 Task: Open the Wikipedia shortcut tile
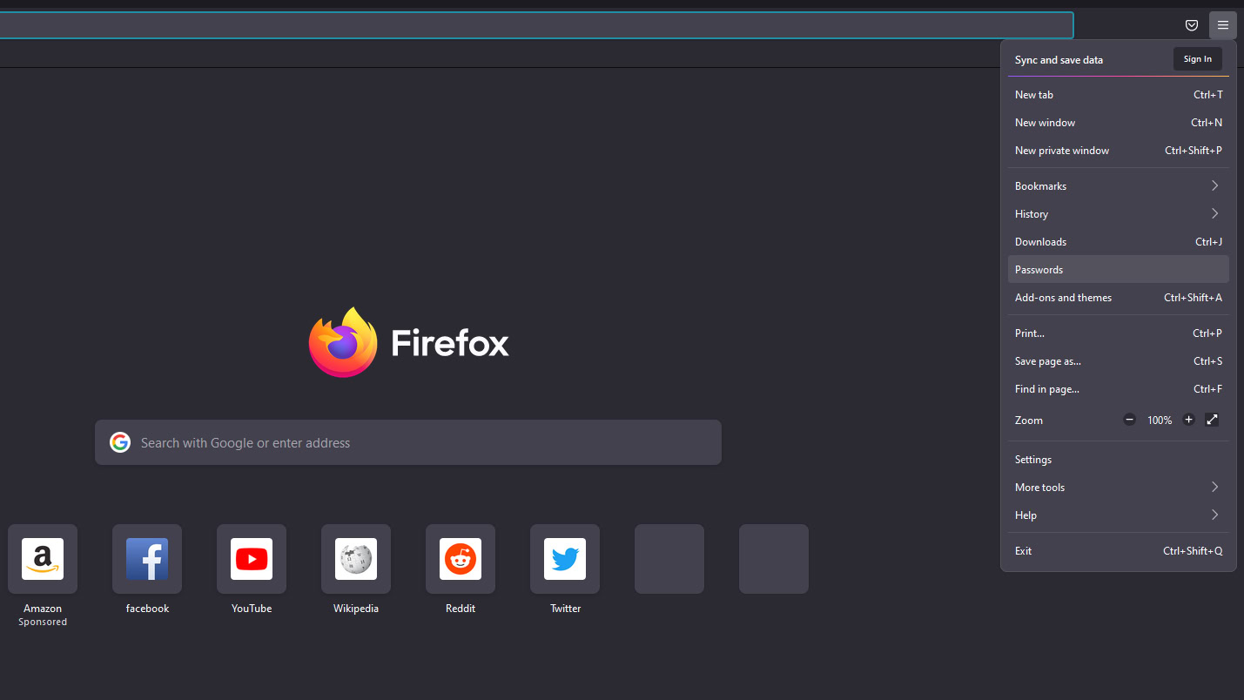[x=356, y=559]
